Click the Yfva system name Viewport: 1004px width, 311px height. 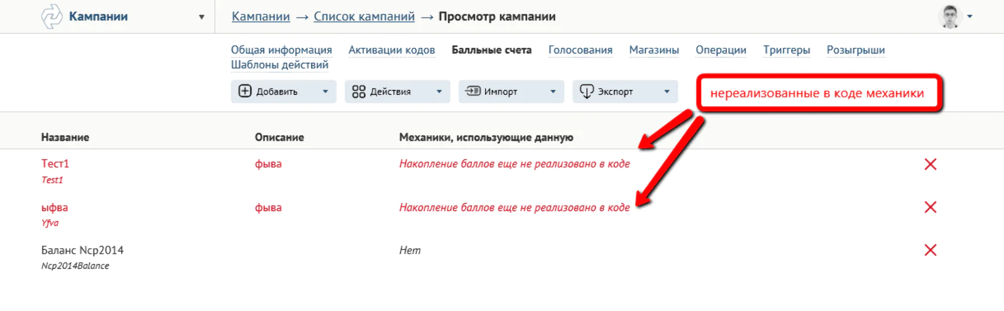(x=50, y=223)
